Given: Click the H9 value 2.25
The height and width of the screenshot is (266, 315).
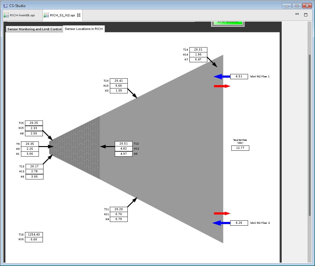Looking at the screenshot, I should point(30,149).
